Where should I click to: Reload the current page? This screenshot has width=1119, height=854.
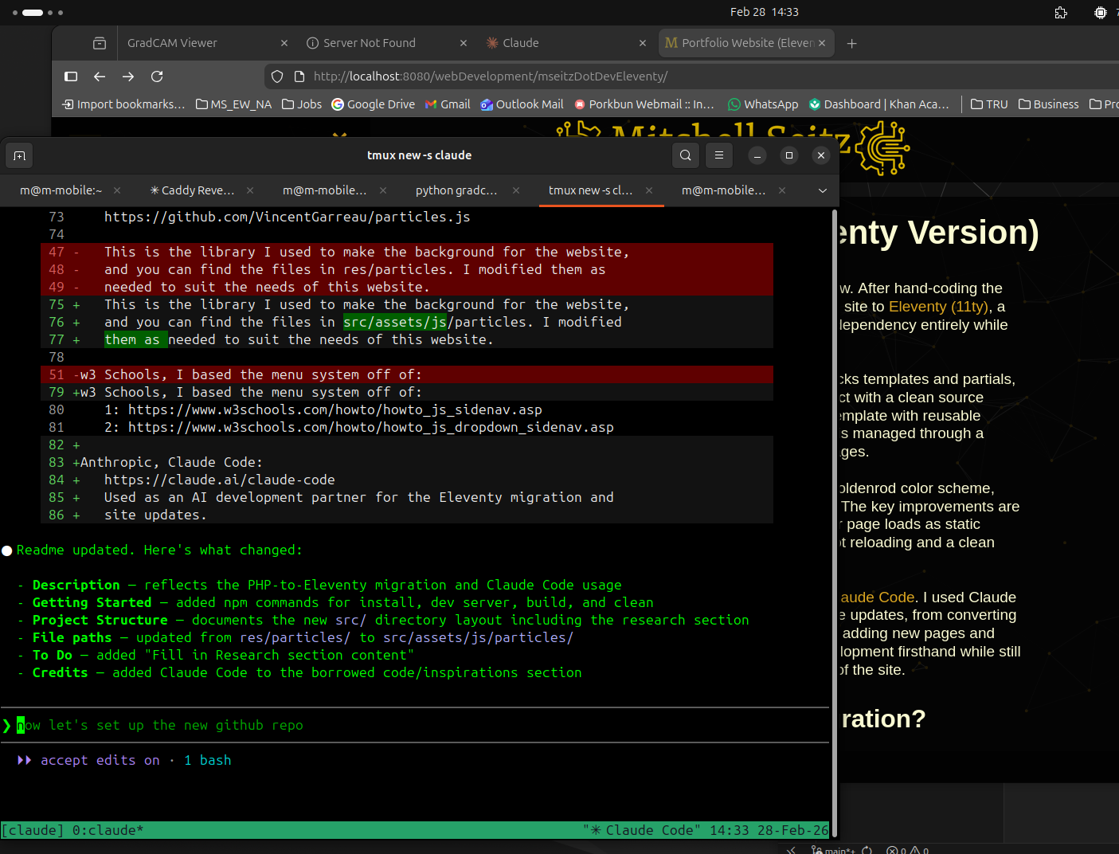(157, 76)
